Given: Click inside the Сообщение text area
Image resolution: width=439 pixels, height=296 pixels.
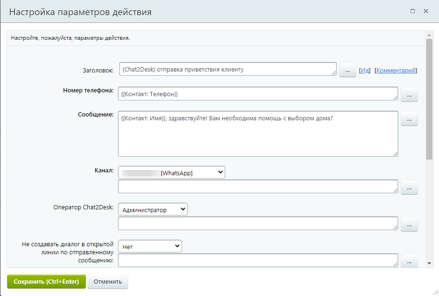Looking at the screenshot, I should click(257, 135).
